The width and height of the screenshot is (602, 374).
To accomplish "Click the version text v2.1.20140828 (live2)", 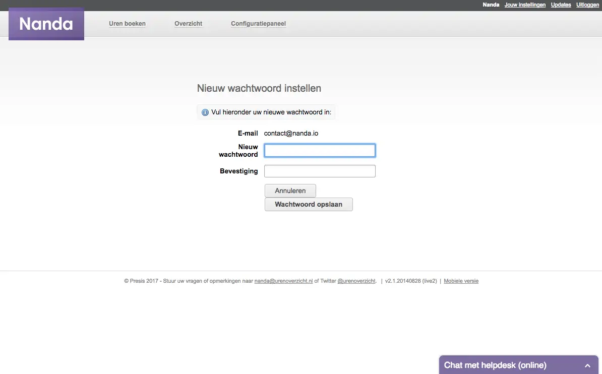I will [x=411, y=281].
